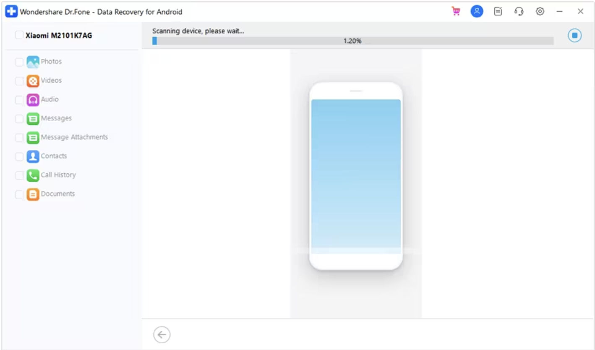Enable the Message Attachments checkbox
595x350 pixels.
19,138
